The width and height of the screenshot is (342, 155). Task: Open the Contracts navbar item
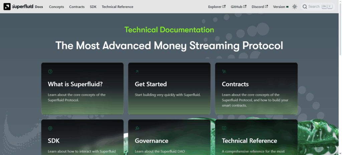pyautogui.click(x=77, y=7)
